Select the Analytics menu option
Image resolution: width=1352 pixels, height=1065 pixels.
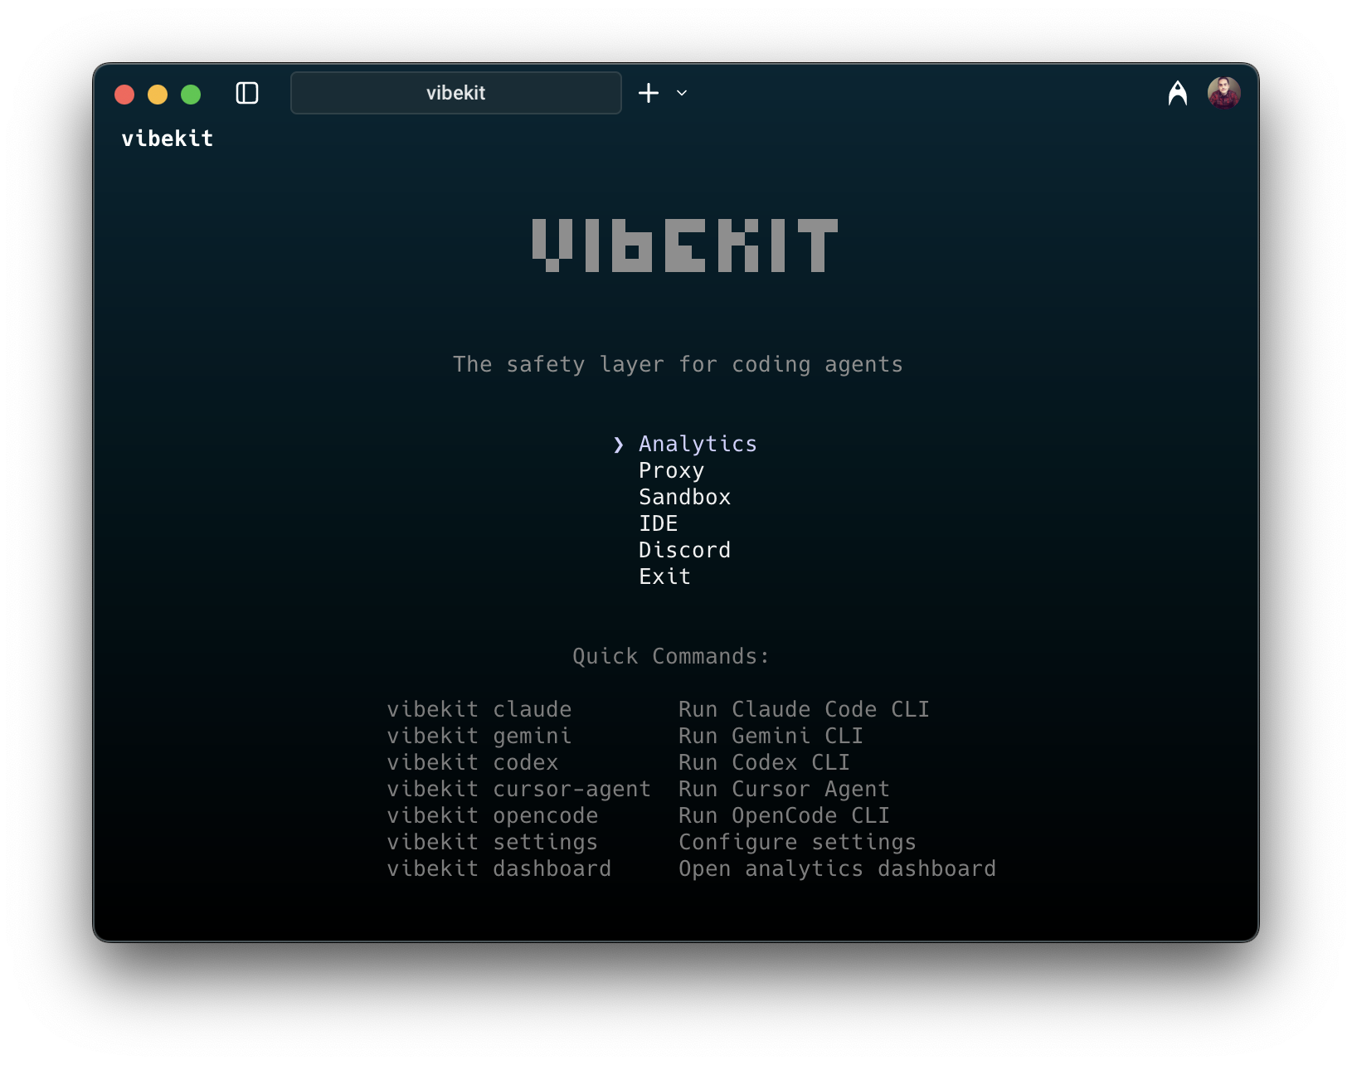click(x=697, y=445)
